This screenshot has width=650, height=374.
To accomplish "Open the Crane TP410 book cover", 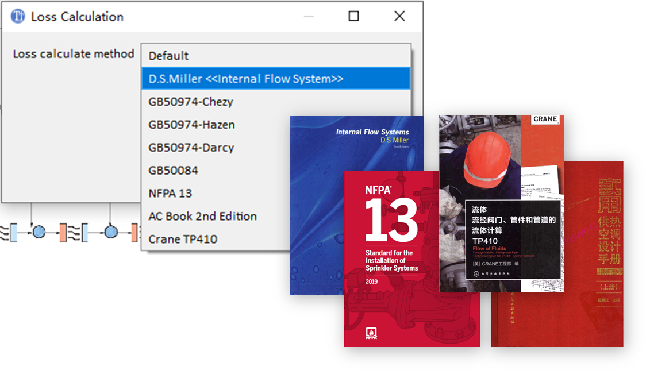I will point(502,203).
